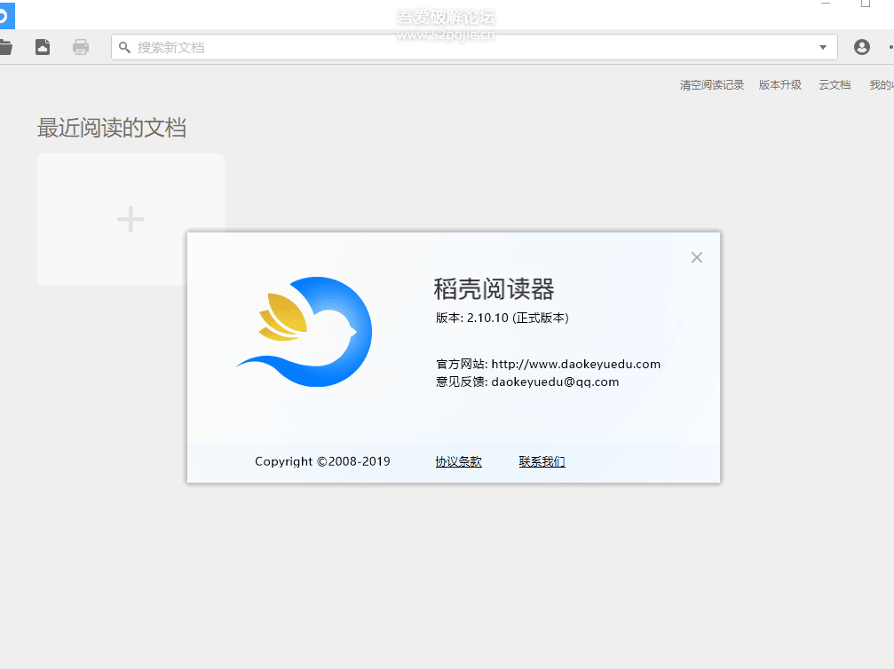Image resolution: width=894 pixels, height=669 pixels.
Task: Click 联系我们 in the about dialog
Action: pos(542,461)
